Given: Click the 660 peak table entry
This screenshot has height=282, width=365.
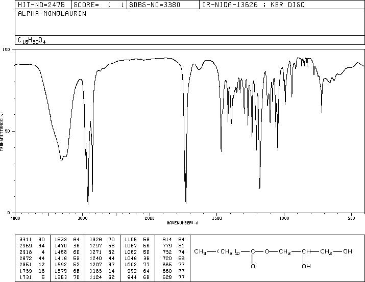Looking at the screenshot, I should click(x=174, y=271).
